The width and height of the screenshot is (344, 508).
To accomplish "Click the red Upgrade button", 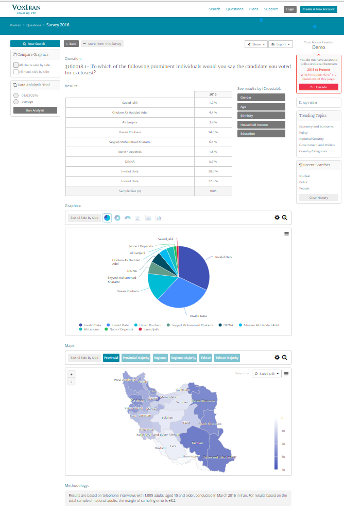I will click(x=319, y=87).
